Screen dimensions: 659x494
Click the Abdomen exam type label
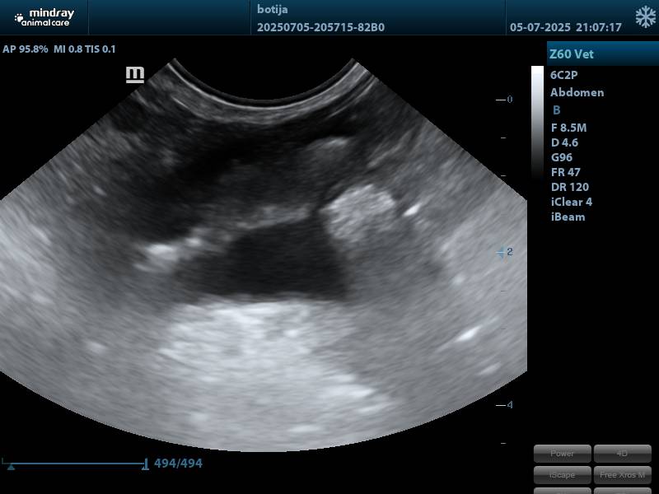(577, 92)
